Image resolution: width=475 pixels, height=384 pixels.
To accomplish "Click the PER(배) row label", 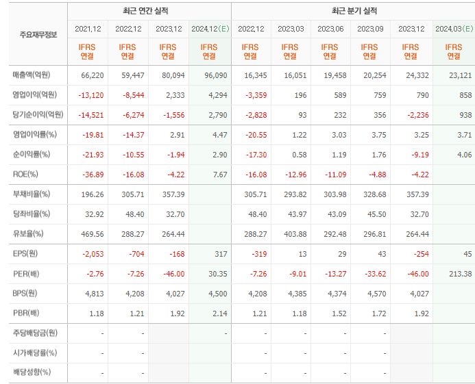I will tap(26, 274).
